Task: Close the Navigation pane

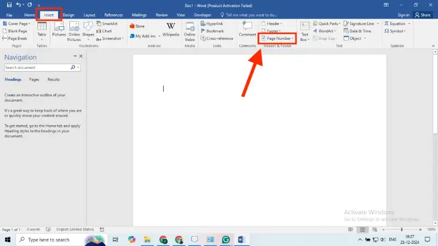Action: (80, 56)
